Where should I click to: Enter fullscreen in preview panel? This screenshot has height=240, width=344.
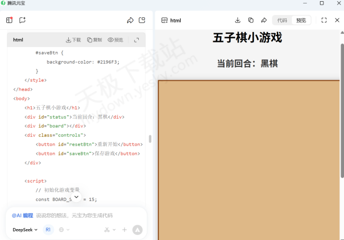[324, 20]
